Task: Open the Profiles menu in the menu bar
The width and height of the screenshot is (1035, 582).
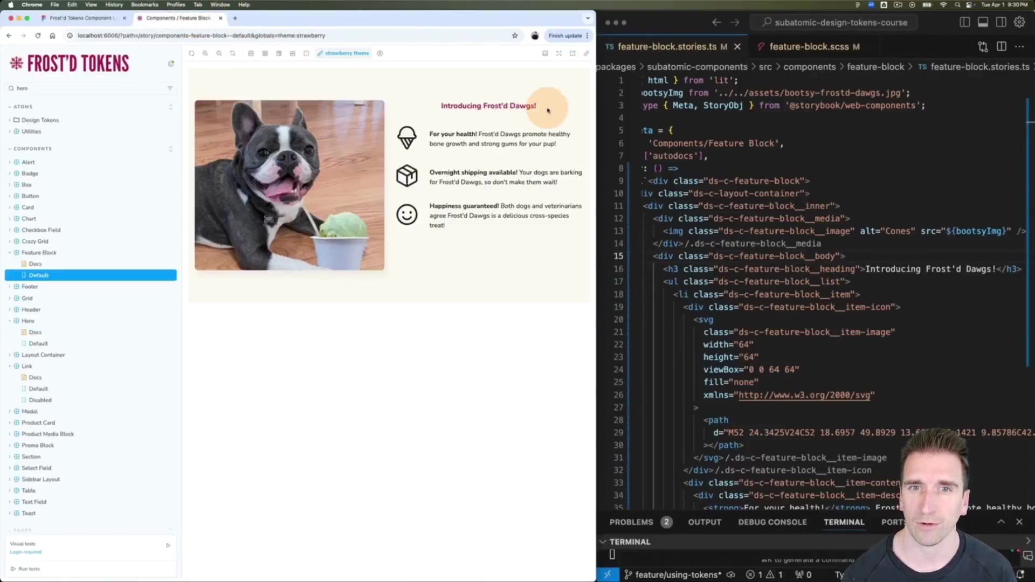Action: (176, 4)
